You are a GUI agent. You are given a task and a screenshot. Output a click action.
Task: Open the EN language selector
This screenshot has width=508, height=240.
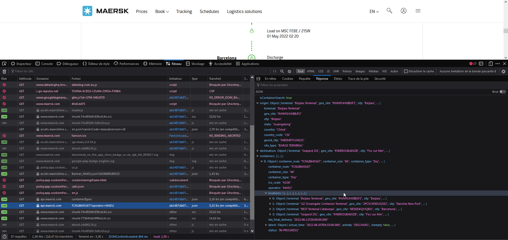(x=374, y=11)
